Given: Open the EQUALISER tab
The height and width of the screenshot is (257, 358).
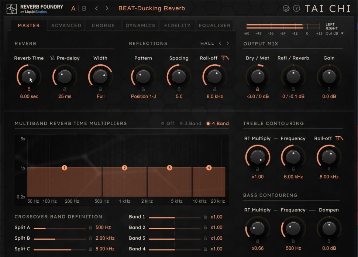Looking at the screenshot, I should pos(215,25).
